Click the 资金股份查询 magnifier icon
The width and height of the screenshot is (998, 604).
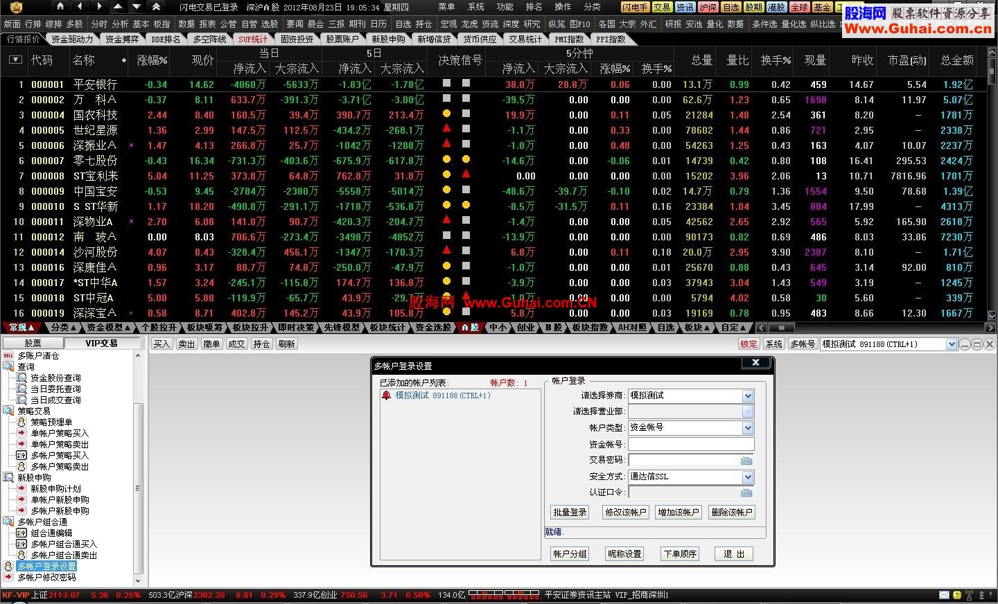(x=21, y=377)
